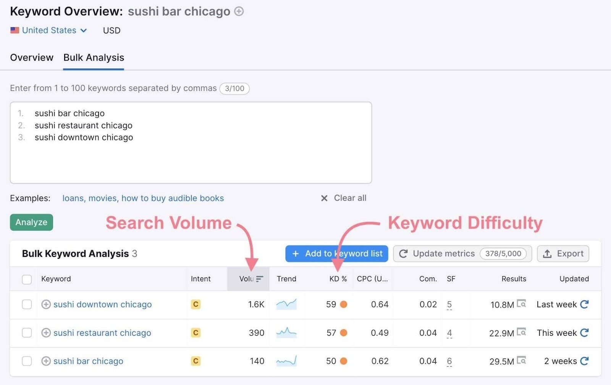Screen dimensions: 611x385
Task: Open the United States country dropdown
Action: pyautogui.click(x=49, y=31)
